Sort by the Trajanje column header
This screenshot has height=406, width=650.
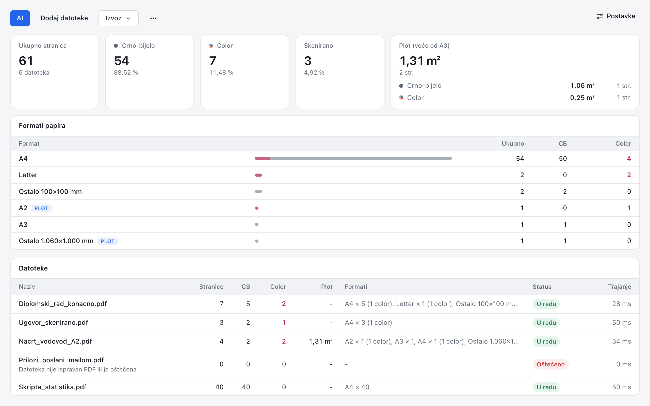tap(619, 286)
